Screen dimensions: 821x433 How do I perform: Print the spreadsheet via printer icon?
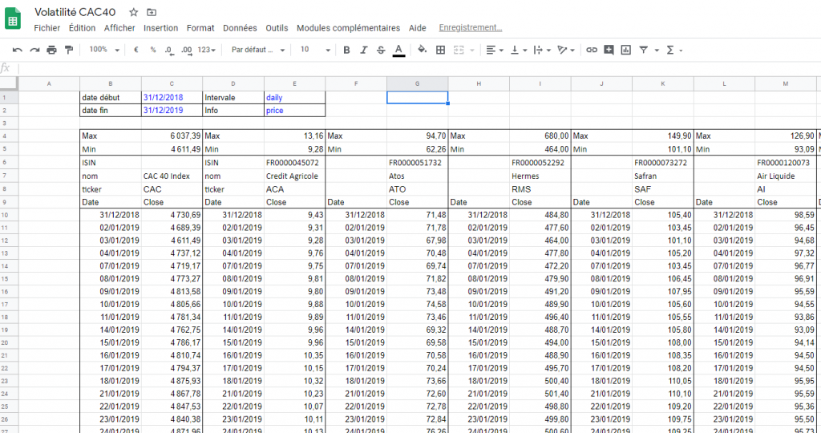pyautogui.click(x=51, y=50)
